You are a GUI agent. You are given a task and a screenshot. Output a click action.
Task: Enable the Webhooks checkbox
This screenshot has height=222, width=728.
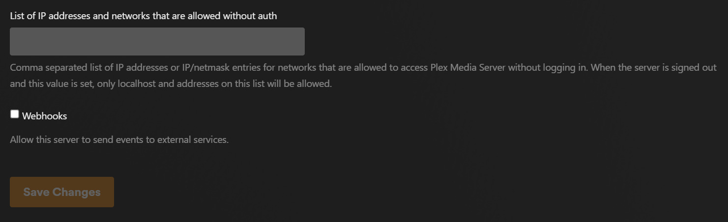pyautogui.click(x=15, y=114)
